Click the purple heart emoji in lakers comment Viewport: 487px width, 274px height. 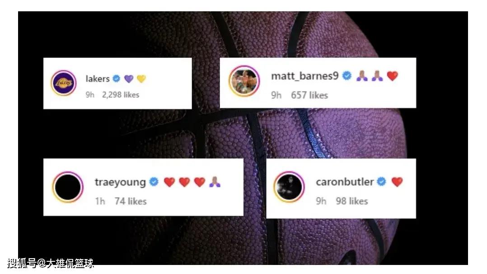click(x=129, y=79)
